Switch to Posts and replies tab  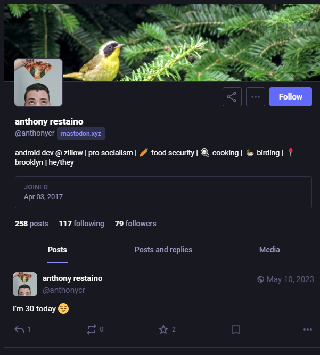[x=163, y=250]
